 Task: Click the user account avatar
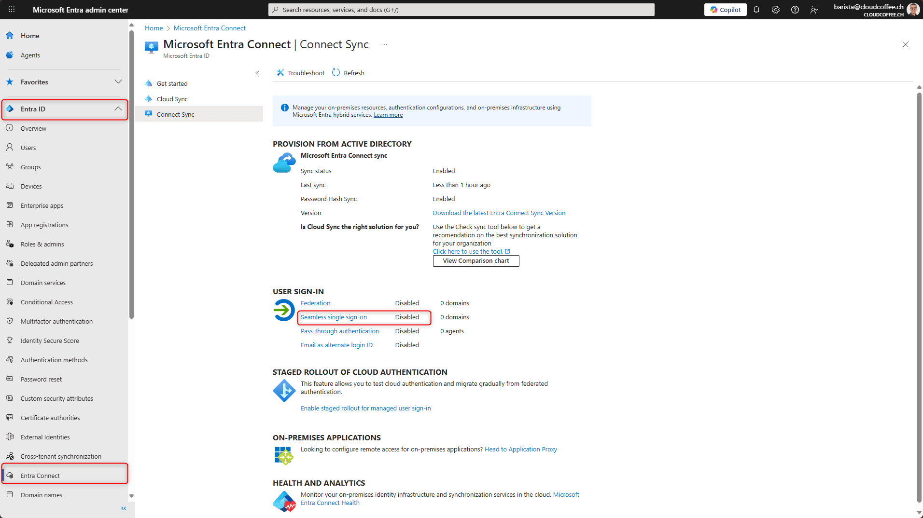point(913,10)
